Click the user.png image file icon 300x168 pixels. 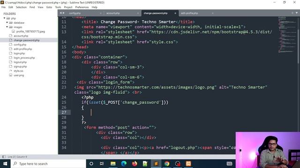coord(11,75)
